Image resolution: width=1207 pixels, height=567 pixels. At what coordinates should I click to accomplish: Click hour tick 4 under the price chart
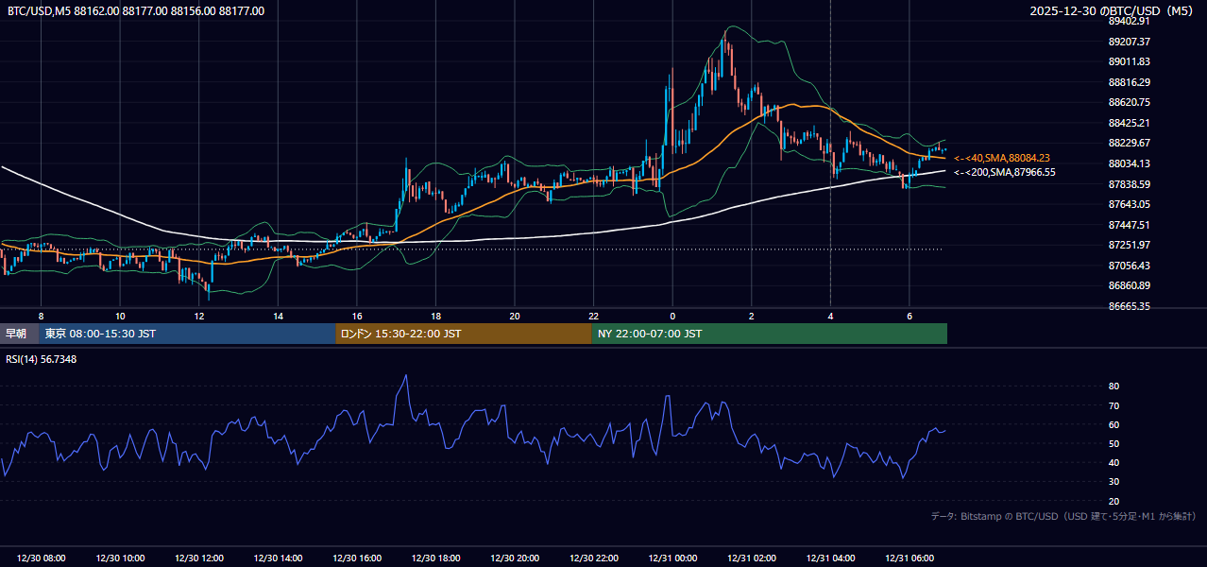click(830, 316)
